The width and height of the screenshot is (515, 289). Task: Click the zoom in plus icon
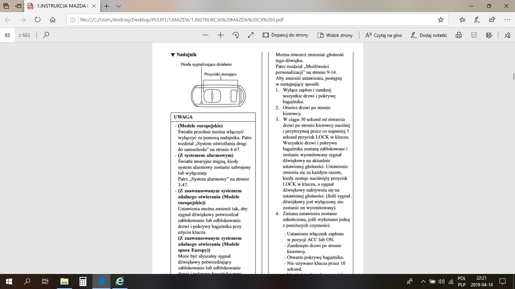[221, 35]
